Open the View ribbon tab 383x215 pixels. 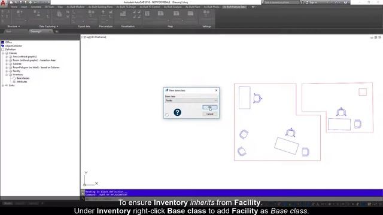click(x=60, y=7)
